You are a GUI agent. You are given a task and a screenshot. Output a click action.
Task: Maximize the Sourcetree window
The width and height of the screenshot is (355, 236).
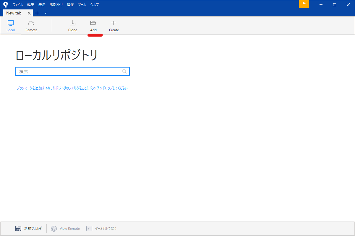point(335,4)
